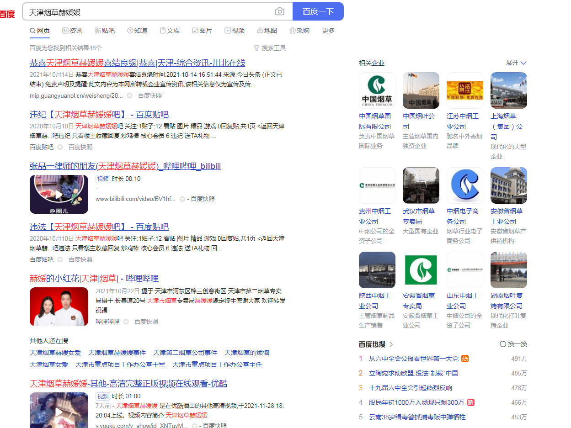Open the 百度热搜 arrow chevron
This screenshot has height=428, width=571.
point(391,344)
